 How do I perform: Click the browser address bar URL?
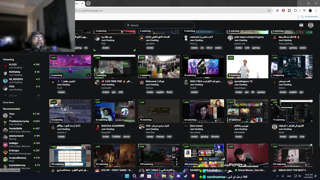coord(89,10)
